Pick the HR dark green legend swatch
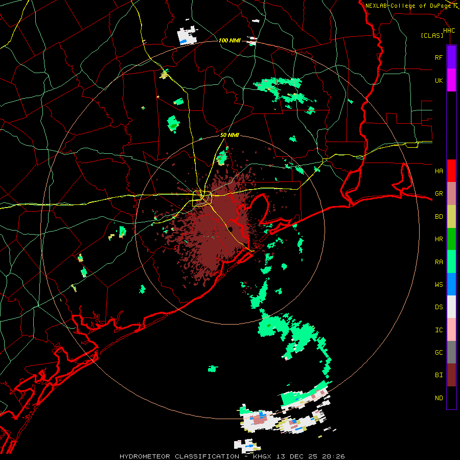 pyautogui.click(x=451, y=239)
